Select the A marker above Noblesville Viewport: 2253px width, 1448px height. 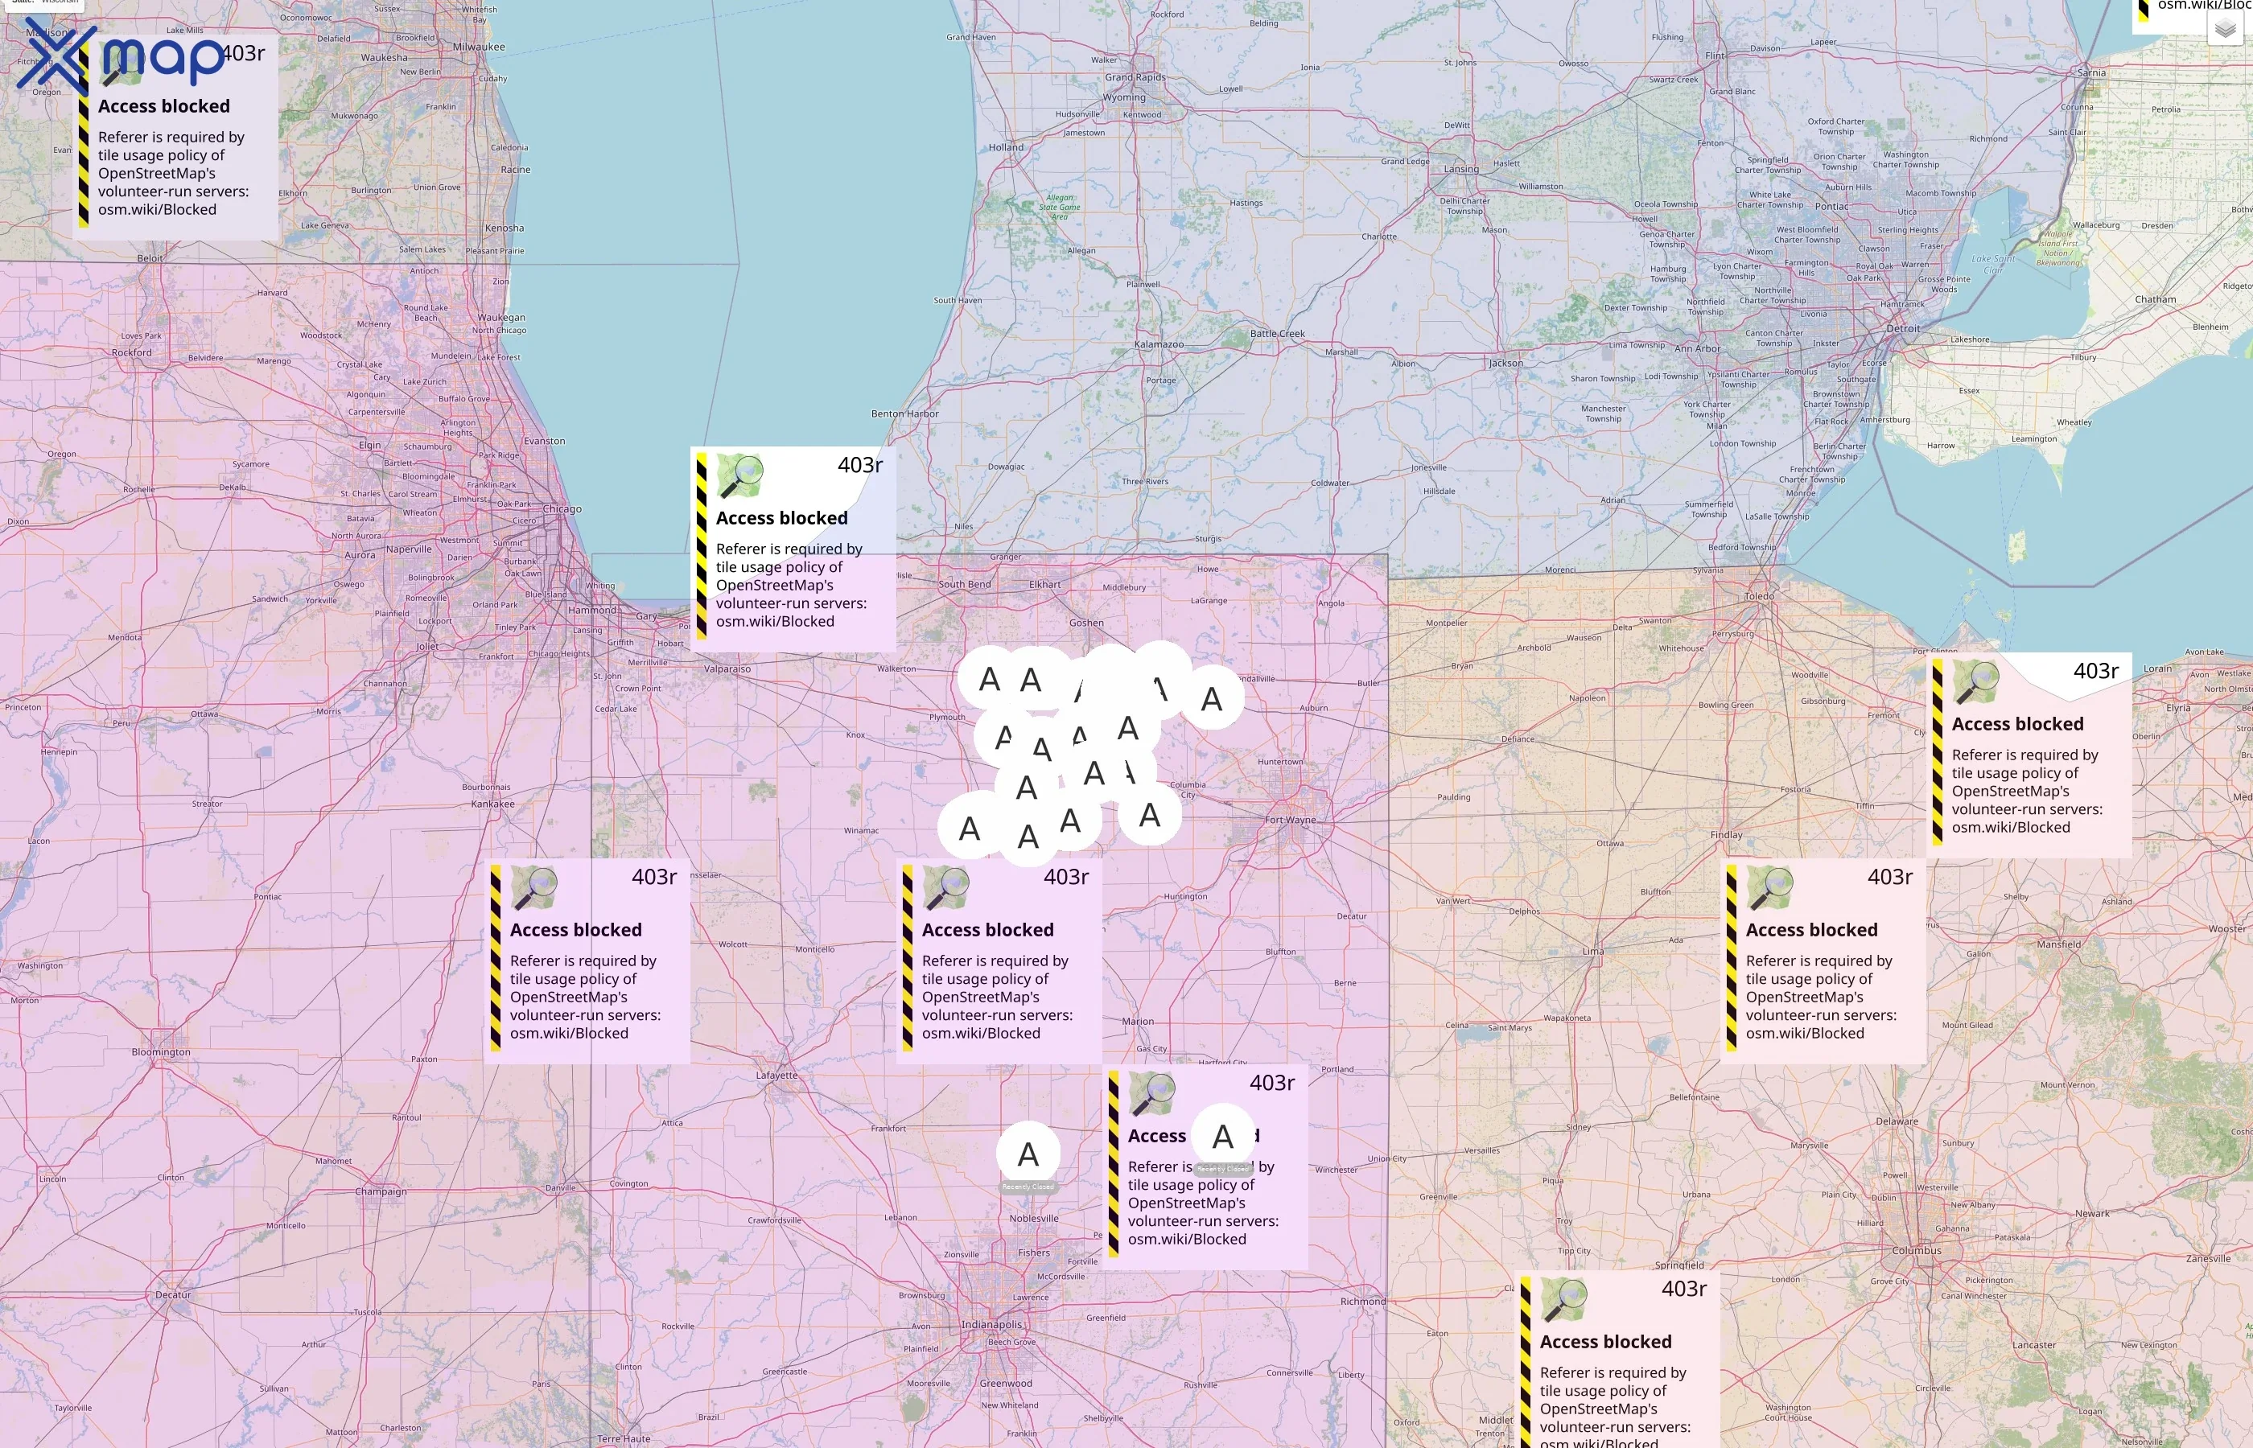1028,1154
